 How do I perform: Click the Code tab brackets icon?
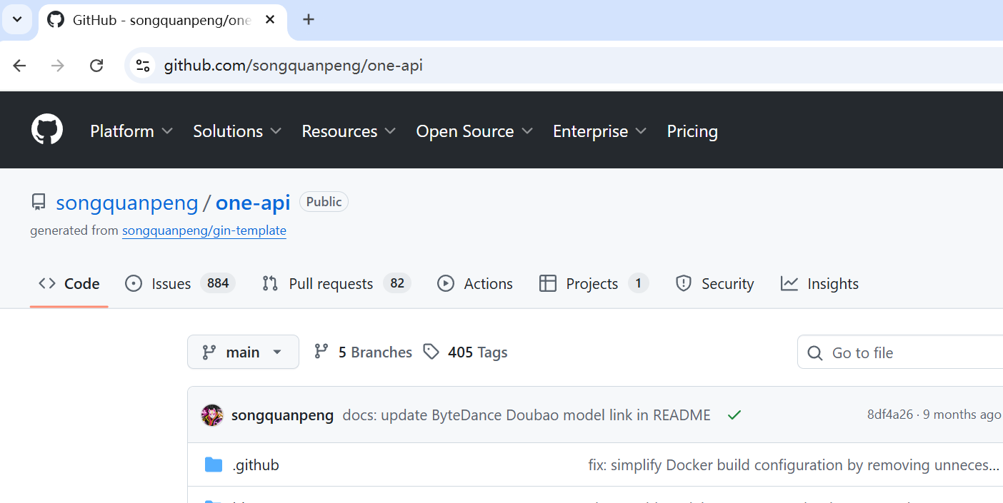click(47, 283)
